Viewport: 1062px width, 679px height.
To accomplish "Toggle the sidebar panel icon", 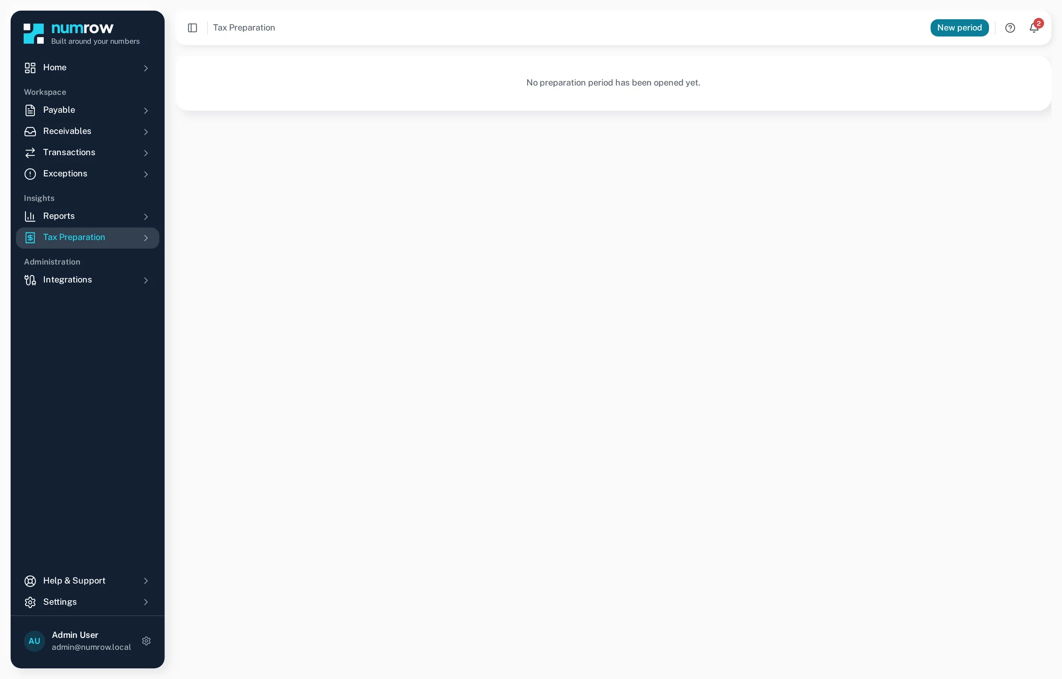I will click(193, 28).
